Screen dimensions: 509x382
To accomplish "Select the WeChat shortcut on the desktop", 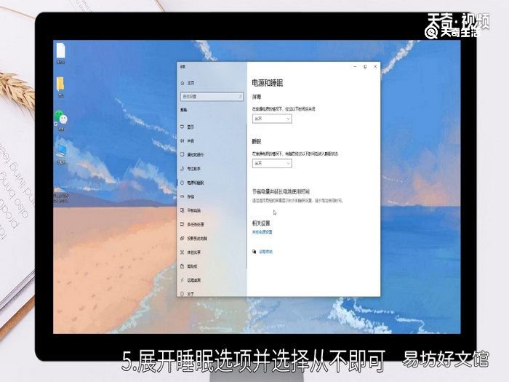I will pyautogui.click(x=60, y=121).
